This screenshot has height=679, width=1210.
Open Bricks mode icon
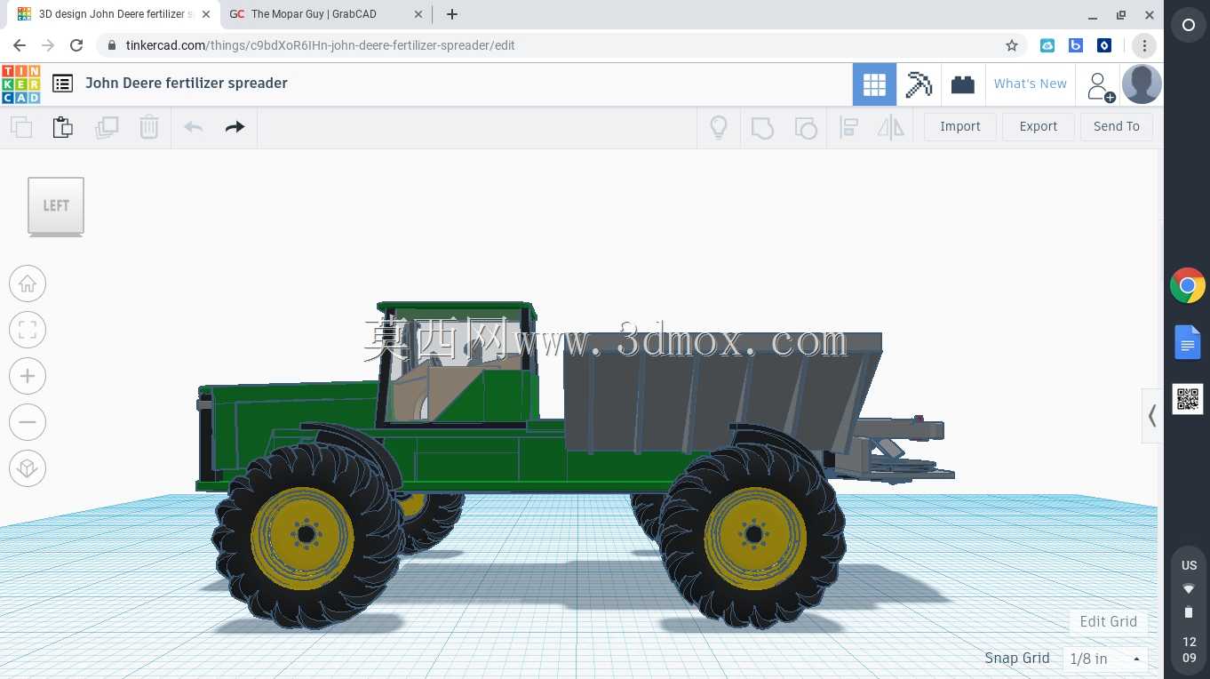963,84
